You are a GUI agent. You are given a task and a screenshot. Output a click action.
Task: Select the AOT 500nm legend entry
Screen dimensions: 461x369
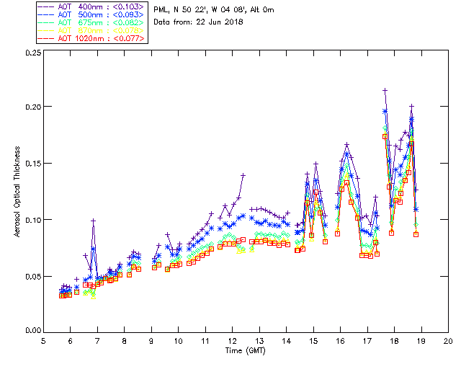pos(91,14)
